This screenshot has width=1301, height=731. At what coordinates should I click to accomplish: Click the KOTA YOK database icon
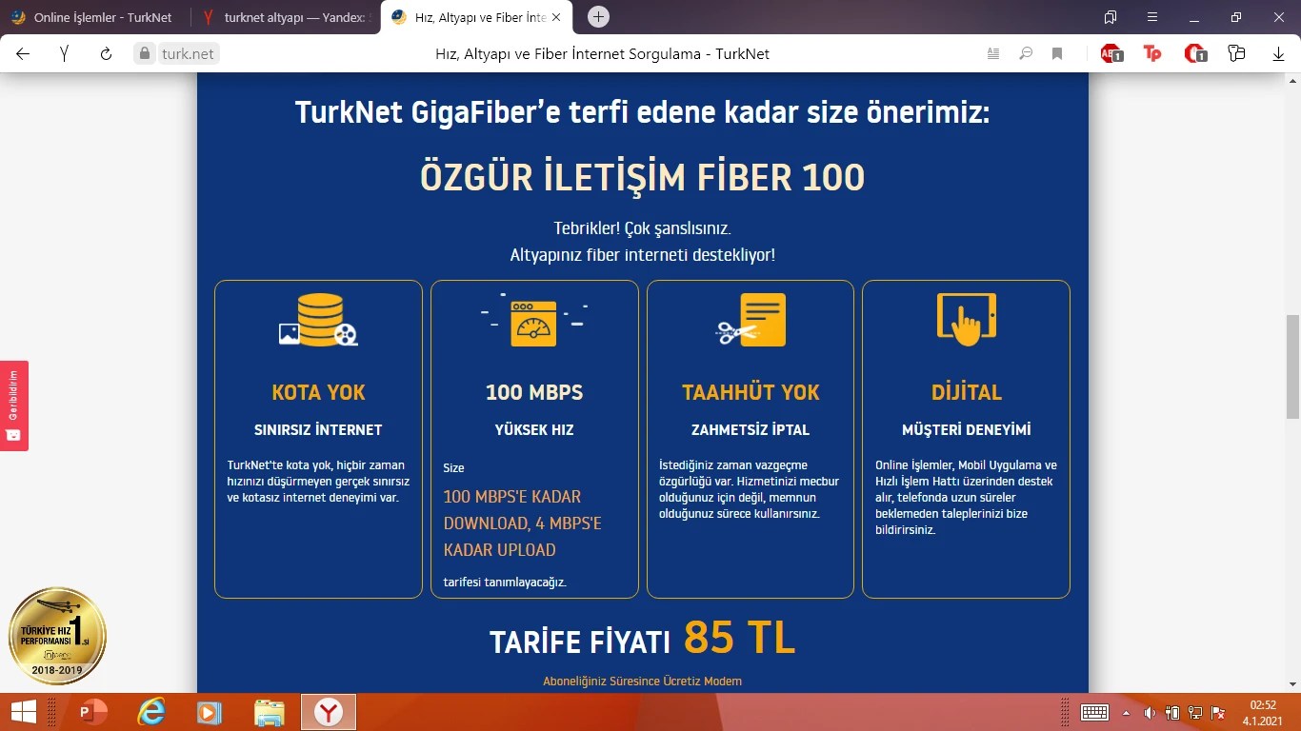click(318, 320)
